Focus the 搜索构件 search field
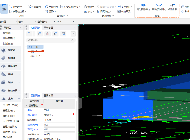190x140 pixels. coord(51,40)
